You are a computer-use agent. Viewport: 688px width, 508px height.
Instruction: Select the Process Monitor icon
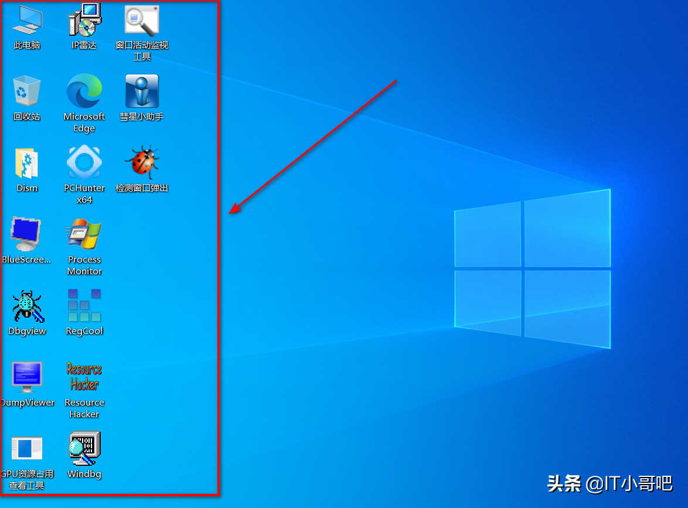84,234
